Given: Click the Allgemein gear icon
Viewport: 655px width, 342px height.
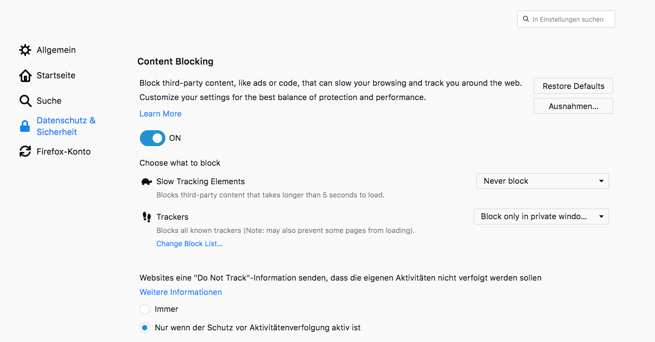Looking at the screenshot, I should click(x=25, y=50).
